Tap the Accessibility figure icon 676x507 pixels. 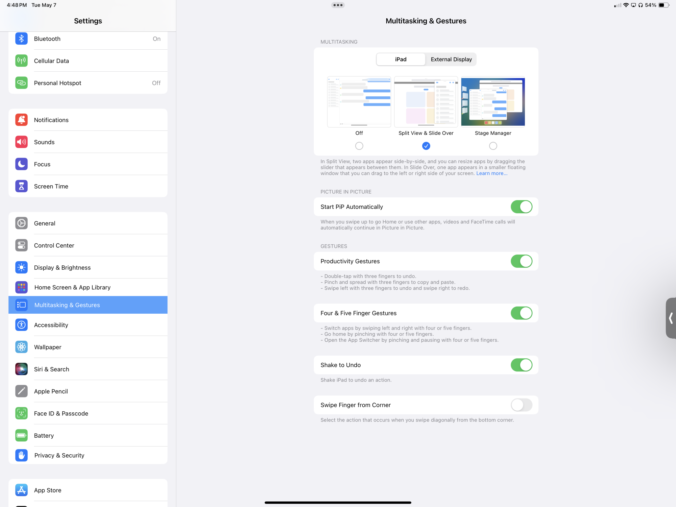[x=21, y=325]
